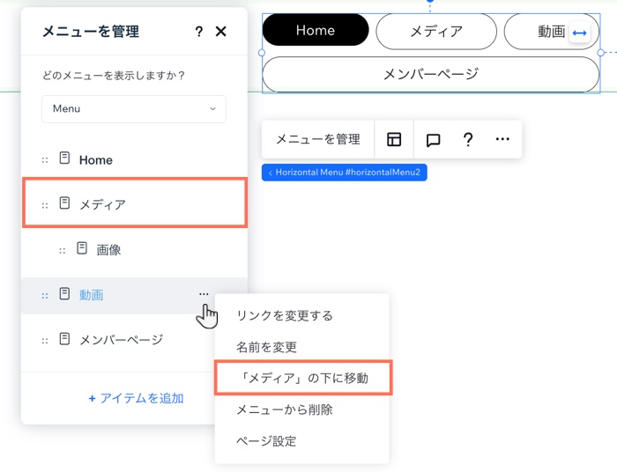Click the drag handle beside 画像

(63, 251)
